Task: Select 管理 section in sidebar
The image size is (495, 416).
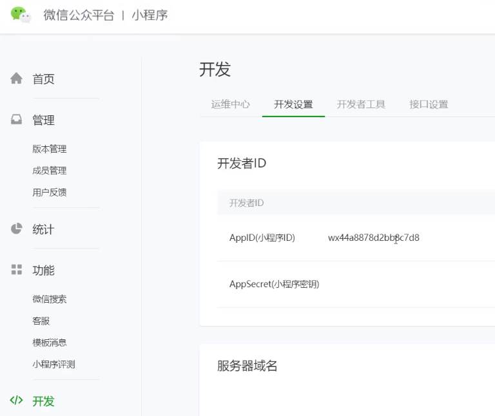Action: click(x=44, y=120)
